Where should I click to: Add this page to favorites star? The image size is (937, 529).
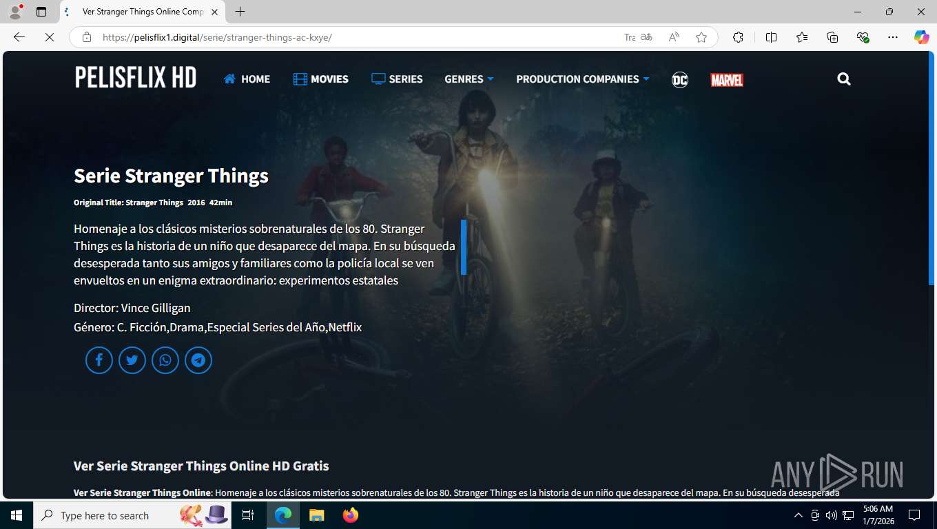[x=701, y=37]
